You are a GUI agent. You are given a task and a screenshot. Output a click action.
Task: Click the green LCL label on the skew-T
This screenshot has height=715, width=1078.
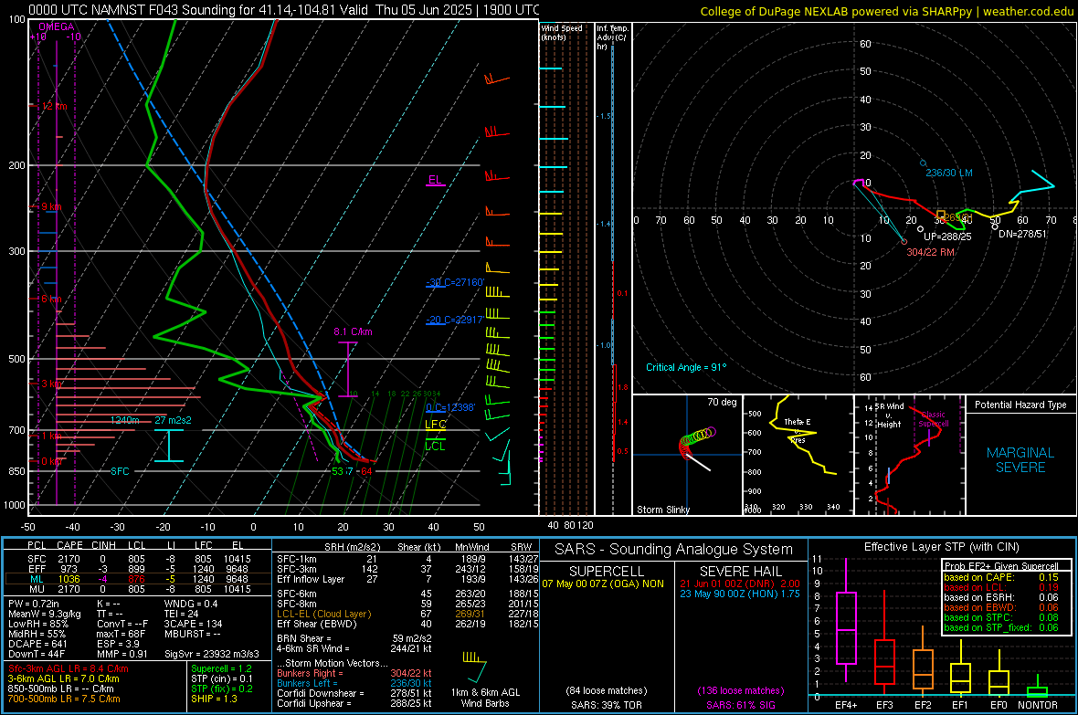point(435,447)
